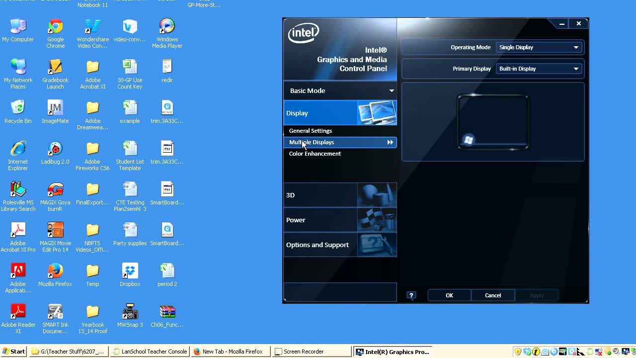The height and width of the screenshot is (358, 636).
Task: Open the FinalExport folder
Action: click(92, 194)
